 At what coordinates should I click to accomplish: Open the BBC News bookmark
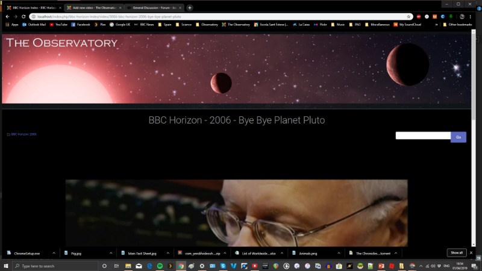(144, 25)
